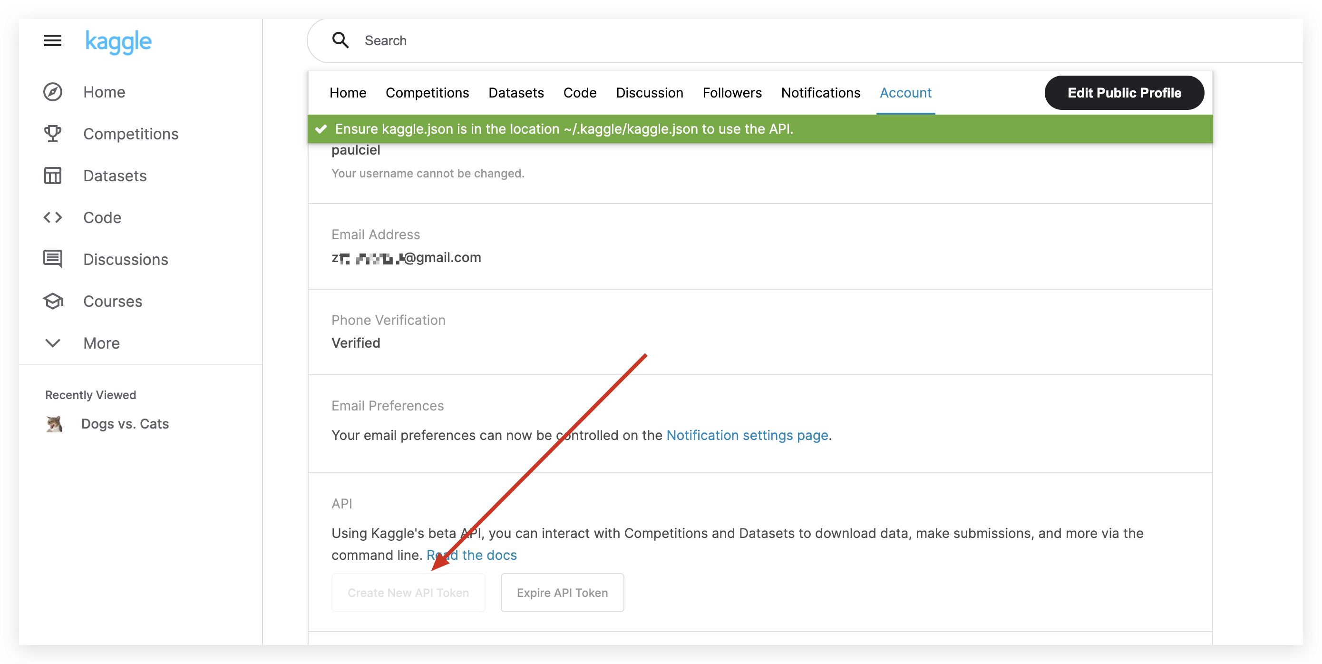Click the gmail.com email address text
Viewport: 1322px width, 664px height.
(x=406, y=258)
